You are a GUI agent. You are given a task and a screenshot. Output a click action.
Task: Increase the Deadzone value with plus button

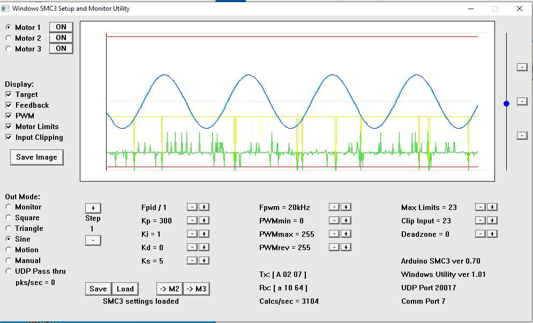492,234
